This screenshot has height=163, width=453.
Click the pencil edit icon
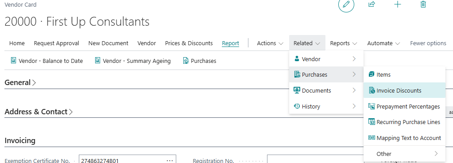click(346, 4)
